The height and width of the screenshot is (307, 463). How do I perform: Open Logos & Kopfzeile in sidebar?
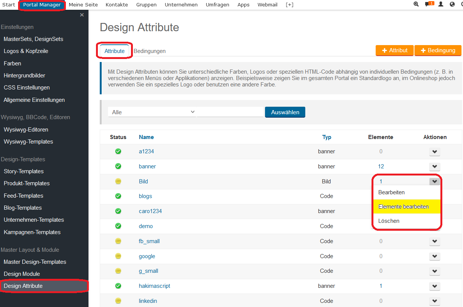click(26, 51)
